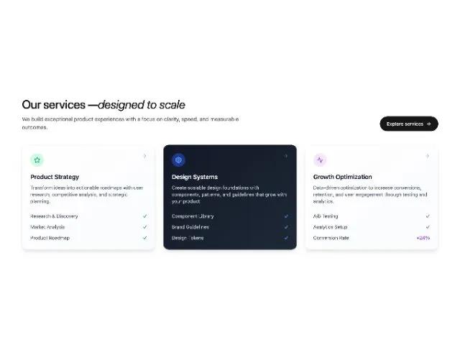Select the Product Strategy heading
Screen dimensions: 460x345
click(x=55, y=177)
